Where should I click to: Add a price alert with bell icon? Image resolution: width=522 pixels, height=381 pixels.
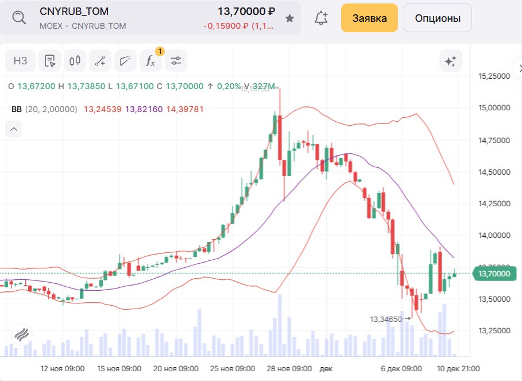(x=321, y=18)
